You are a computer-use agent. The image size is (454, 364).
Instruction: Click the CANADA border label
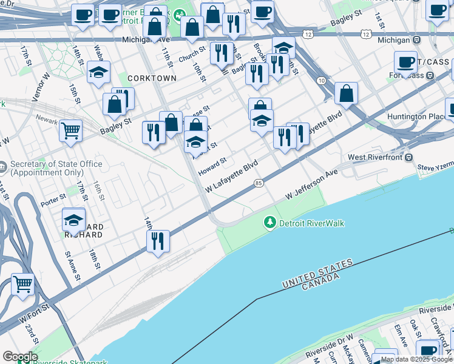click(320, 281)
